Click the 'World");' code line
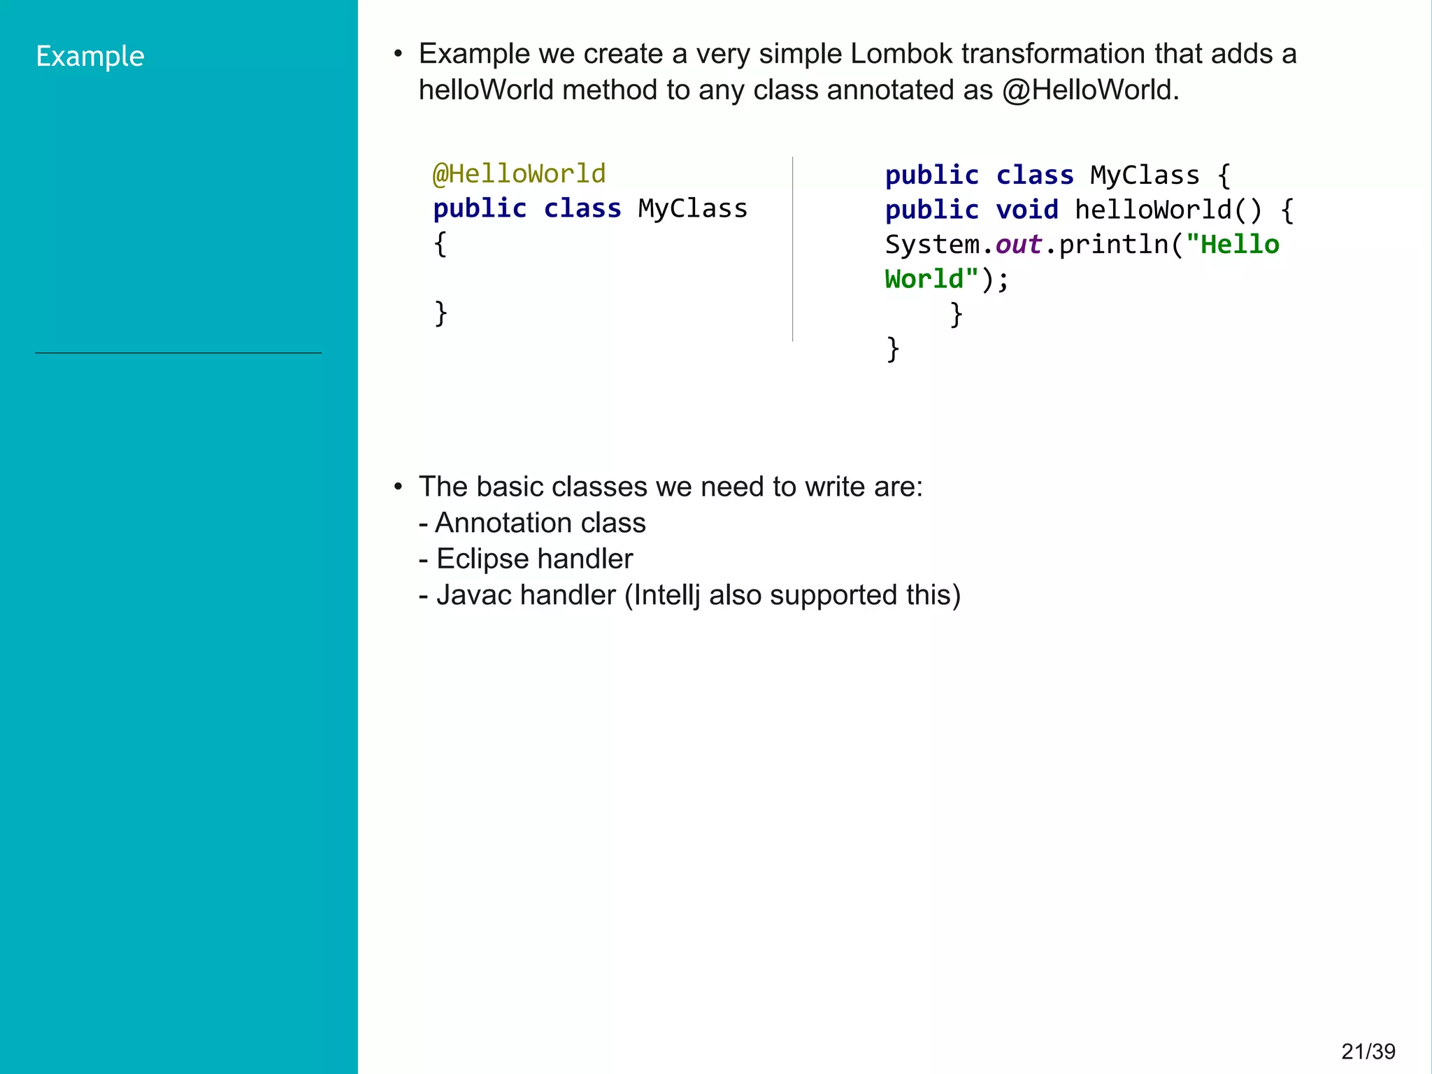The height and width of the screenshot is (1074, 1432). (x=947, y=280)
